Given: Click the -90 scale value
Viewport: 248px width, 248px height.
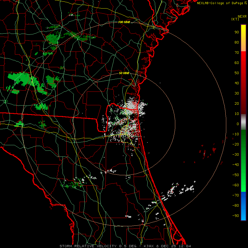Looking at the screenshot, I should click(236, 215).
